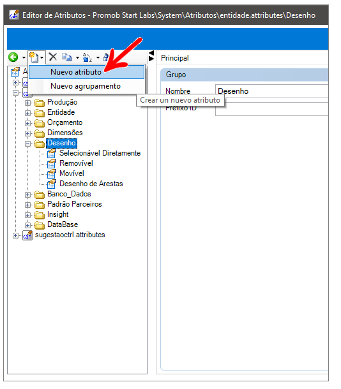The image size is (341, 389).
Task: Expand the Banco_Dados folder
Action: coord(28,194)
